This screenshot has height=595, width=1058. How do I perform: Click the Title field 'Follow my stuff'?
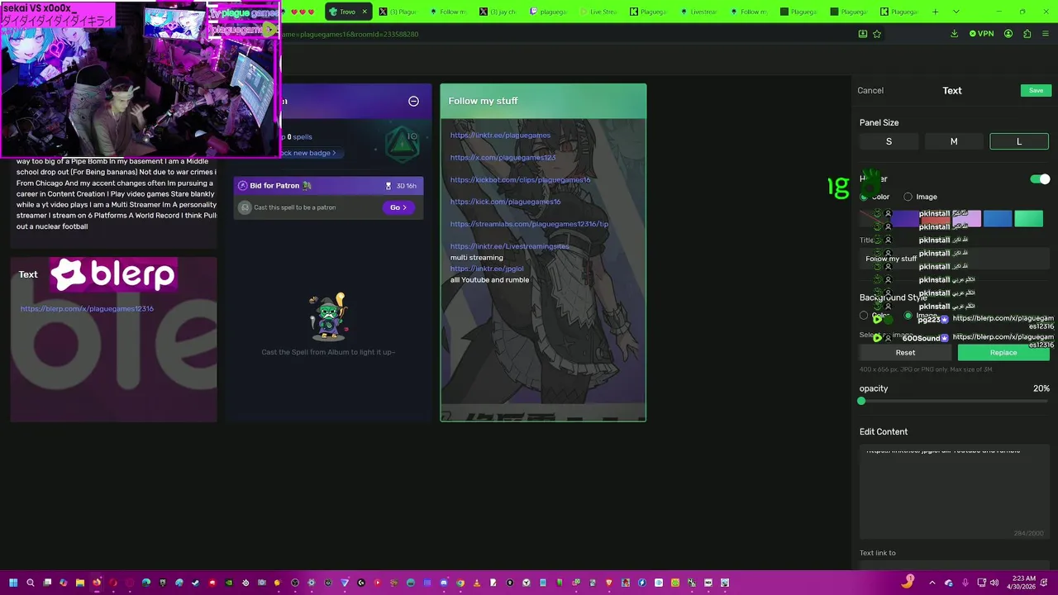pyautogui.click(x=955, y=259)
